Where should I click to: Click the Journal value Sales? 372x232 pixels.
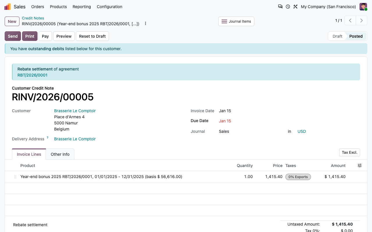pos(224,131)
